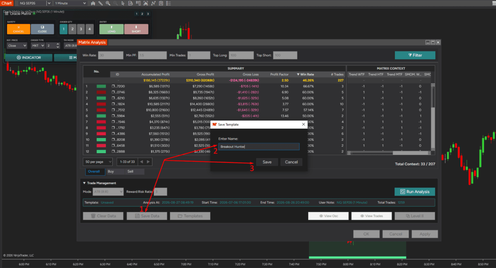Toggle the Chart Trader icon in toolbar

(x=138, y=3)
